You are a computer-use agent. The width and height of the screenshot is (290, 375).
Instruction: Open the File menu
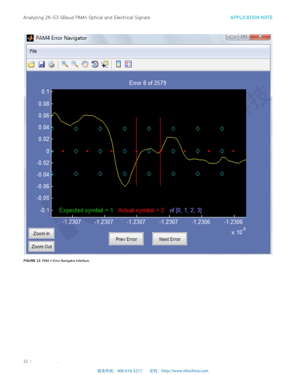33,51
